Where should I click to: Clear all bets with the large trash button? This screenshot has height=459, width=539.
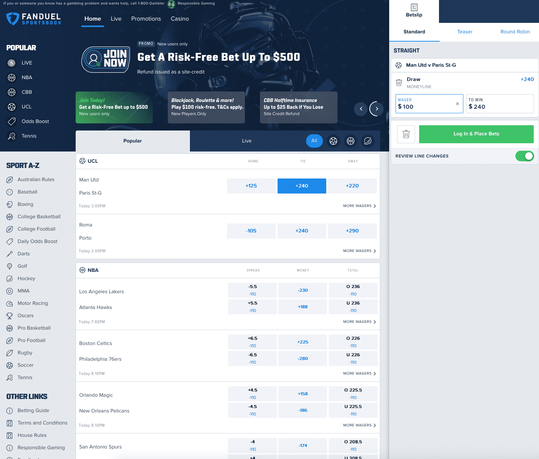tap(406, 134)
